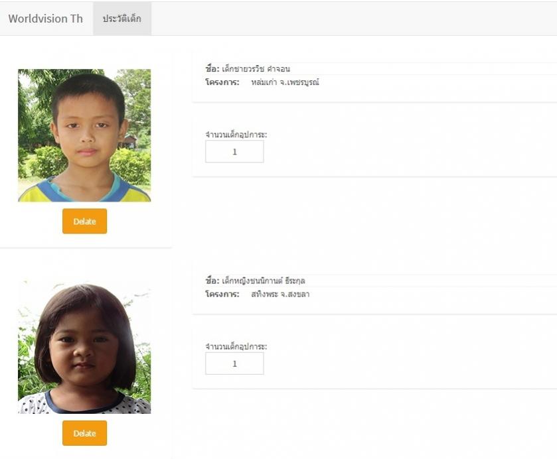Click the โครงการ: label beside หล่มเก่า
The height and width of the screenshot is (459, 557).
pyautogui.click(x=222, y=82)
